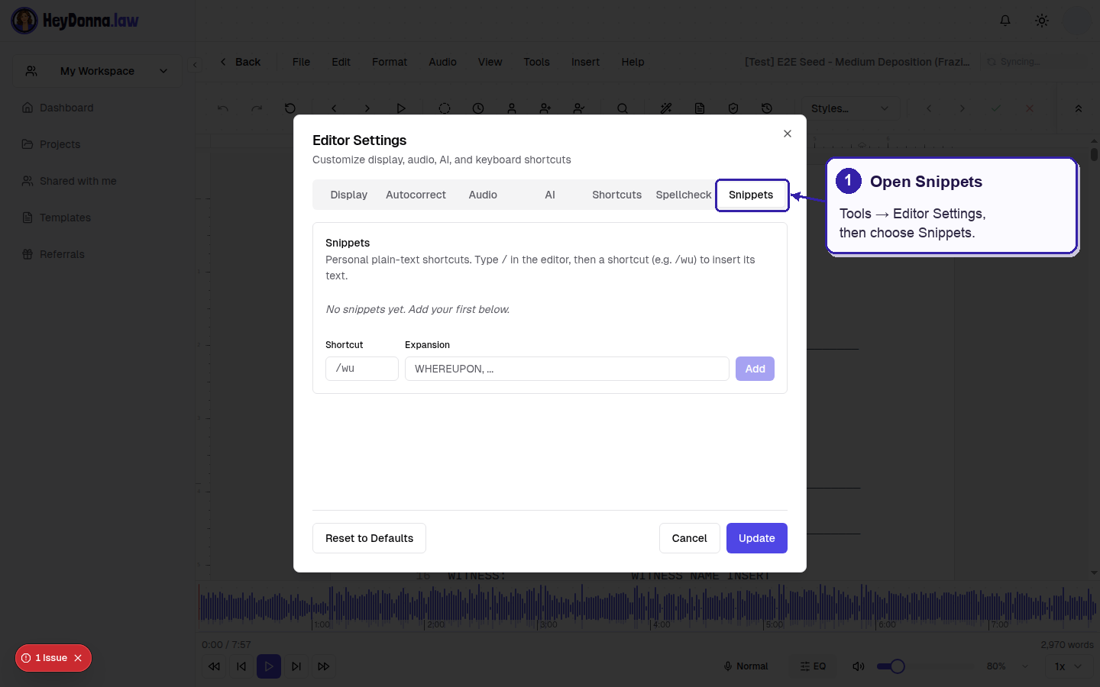Click the Undo arrow in the editor toolbar
This screenshot has height=687, width=1100.
click(x=223, y=108)
